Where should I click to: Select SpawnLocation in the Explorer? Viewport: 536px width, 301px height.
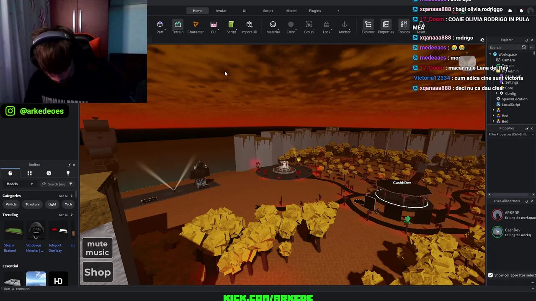pos(515,99)
